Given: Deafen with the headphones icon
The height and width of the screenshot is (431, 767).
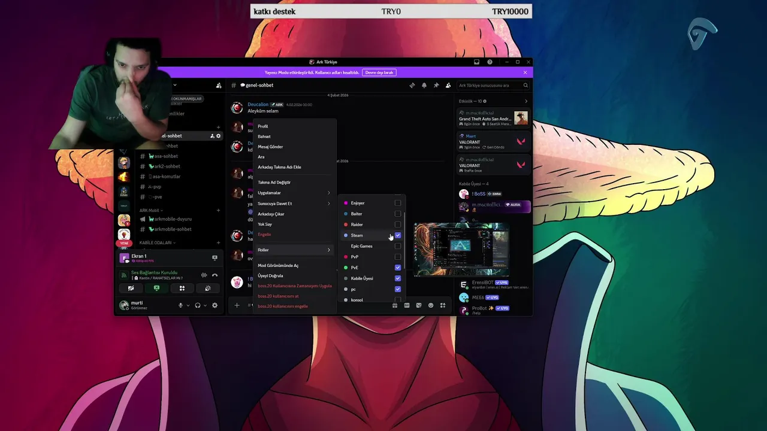Looking at the screenshot, I should [x=198, y=305].
